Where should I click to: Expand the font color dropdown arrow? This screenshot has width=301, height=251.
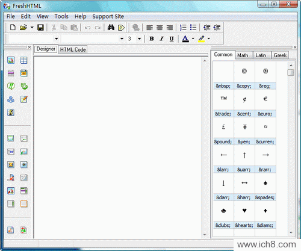[193, 39]
